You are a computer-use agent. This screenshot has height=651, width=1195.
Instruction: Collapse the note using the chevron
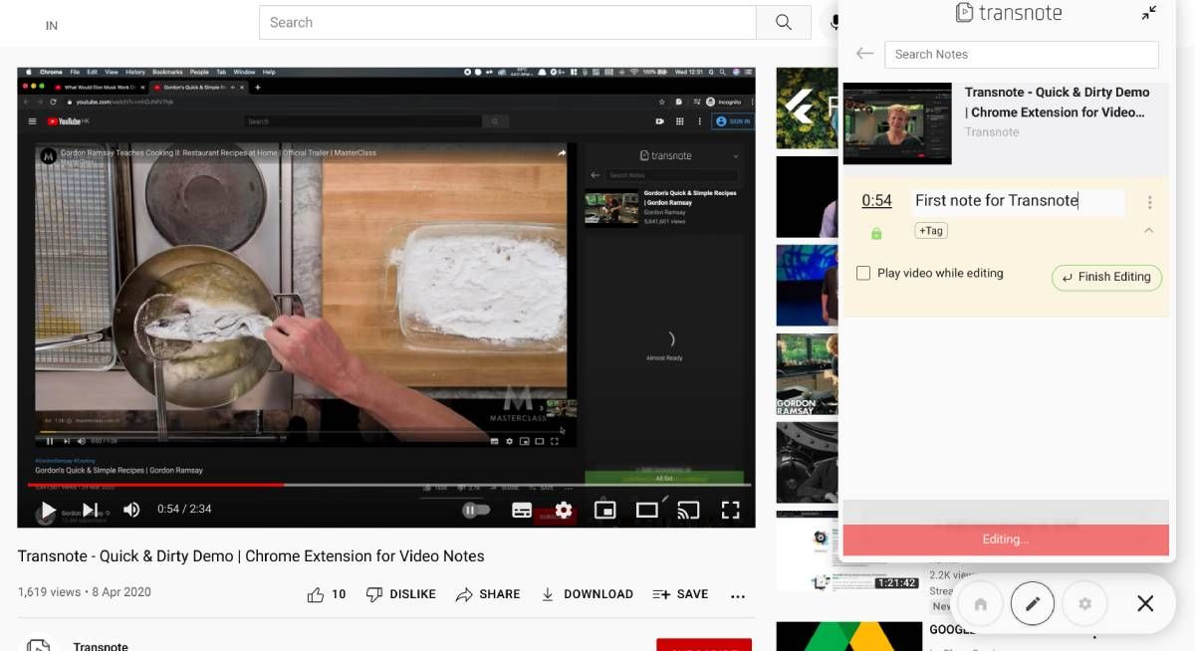[x=1148, y=230]
